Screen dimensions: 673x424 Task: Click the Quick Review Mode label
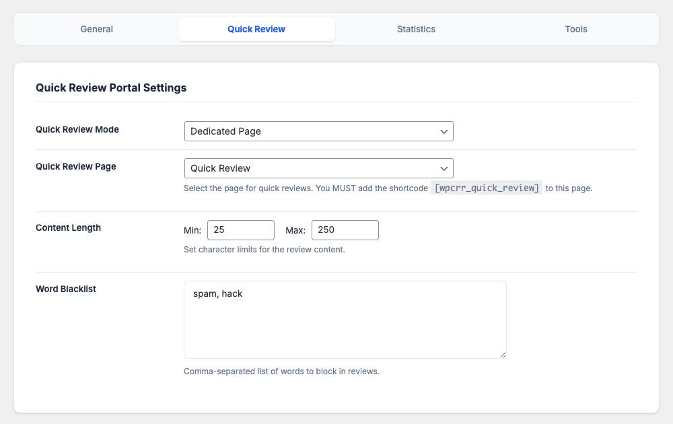(77, 129)
